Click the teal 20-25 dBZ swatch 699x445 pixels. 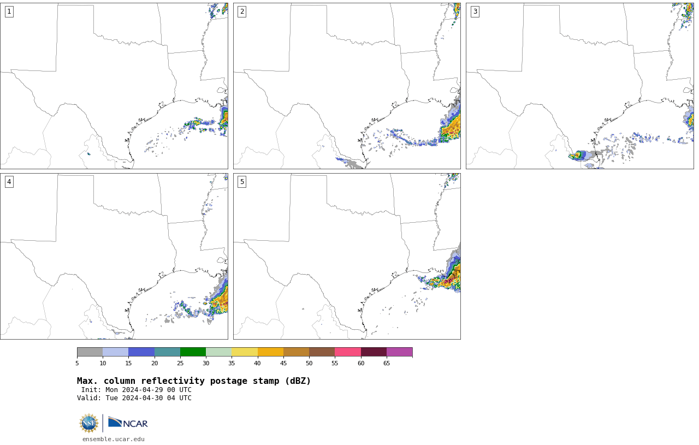[x=167, y=352]
